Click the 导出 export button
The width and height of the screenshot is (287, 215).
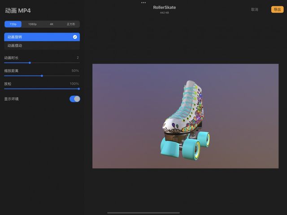[x=277, y=9]
